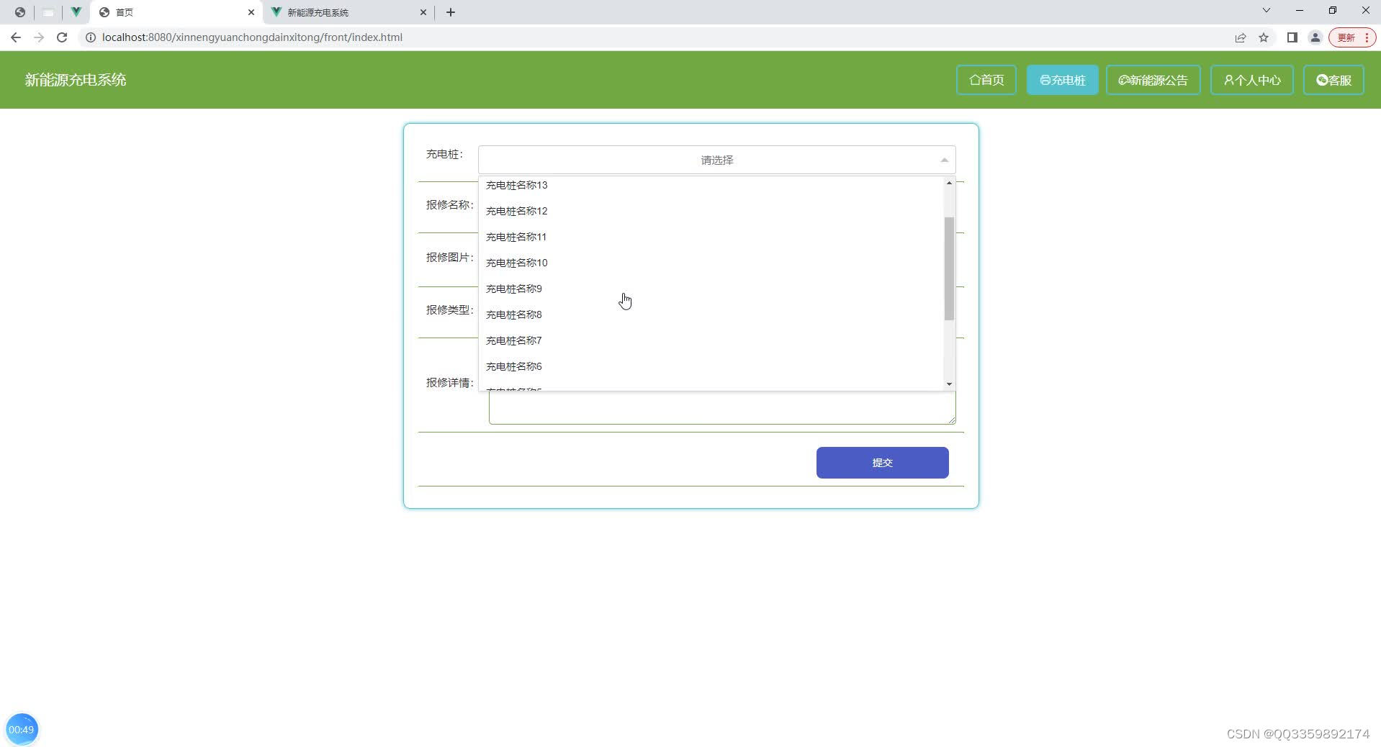This screenshot has width=1381, height=747.
Task: Click the dropdown arrow of 充电桩 select
Action: click(x=945, y=160)
